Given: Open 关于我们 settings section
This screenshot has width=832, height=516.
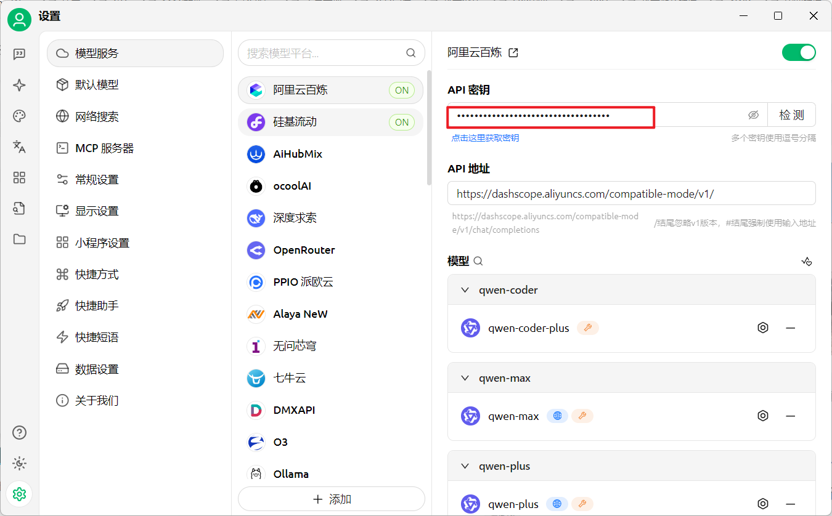Looking at the screenshot, I should click(x=135, y=401).
